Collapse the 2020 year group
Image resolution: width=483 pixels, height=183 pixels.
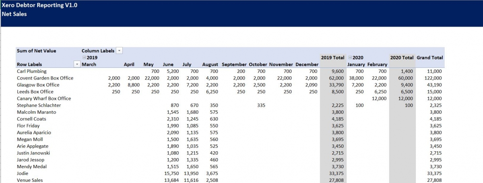[350, 58]
